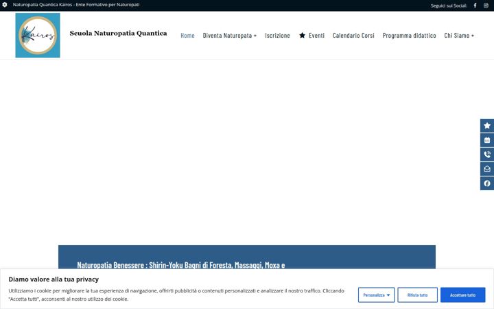This screenshot has height=309, width=494.
Task: Open Calendario Corsi page
Action: (353, 35)
